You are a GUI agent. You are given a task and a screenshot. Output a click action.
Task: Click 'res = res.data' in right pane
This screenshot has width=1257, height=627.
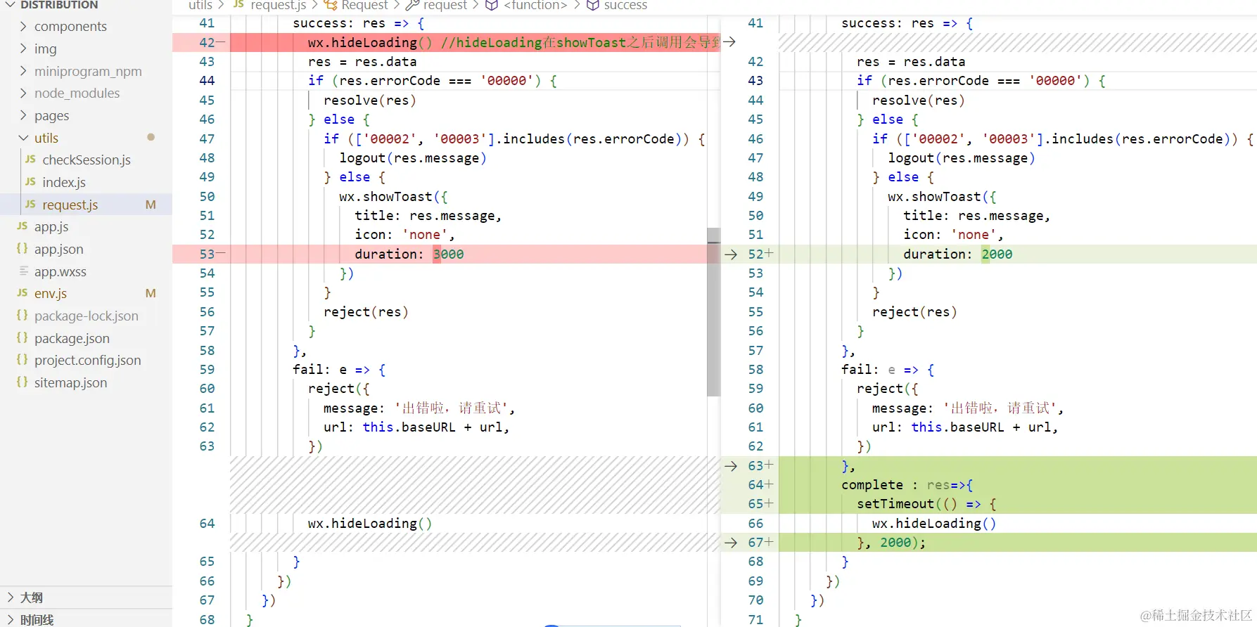pos(911,61)
